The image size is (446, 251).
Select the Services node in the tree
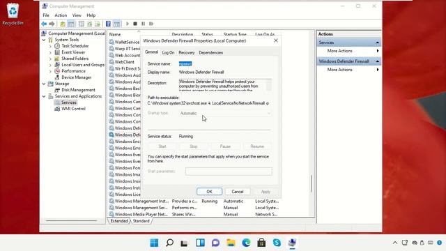click(69, 102)
